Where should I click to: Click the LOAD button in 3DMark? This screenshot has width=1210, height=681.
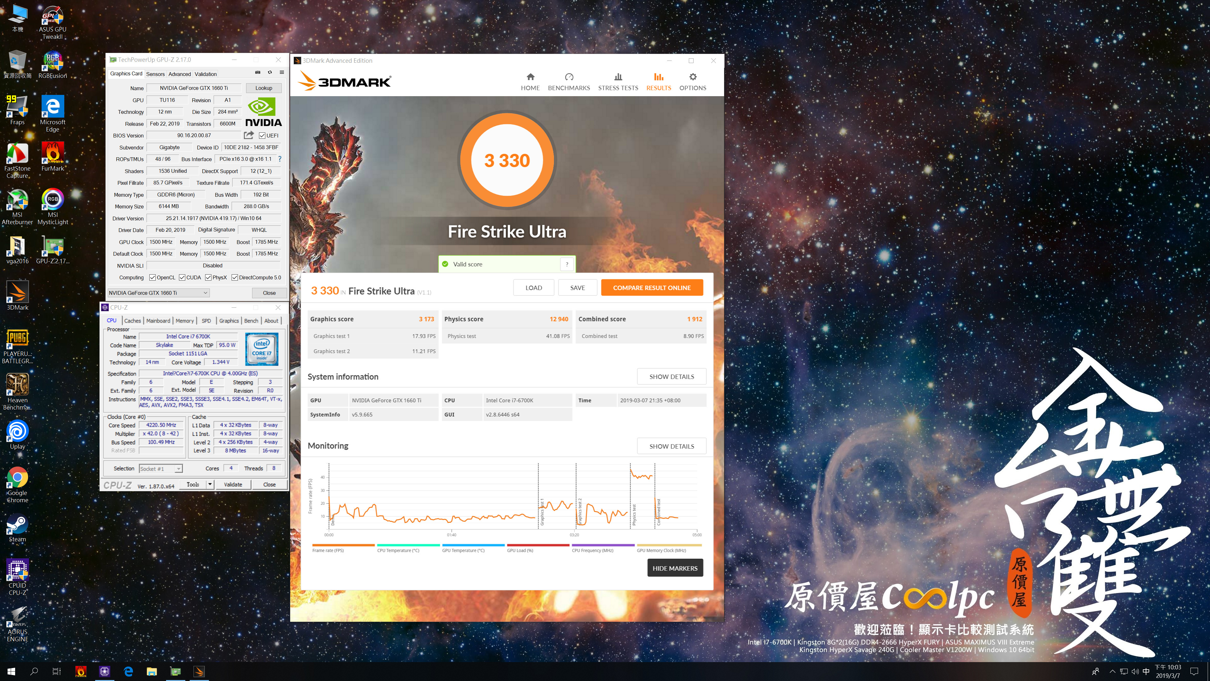pyautogui.click(x=533, y=288)
